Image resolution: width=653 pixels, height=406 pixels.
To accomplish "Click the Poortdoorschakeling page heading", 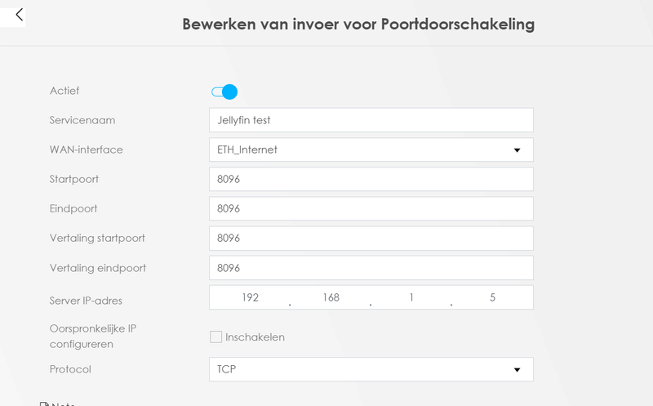I will [x=358, y=24].
